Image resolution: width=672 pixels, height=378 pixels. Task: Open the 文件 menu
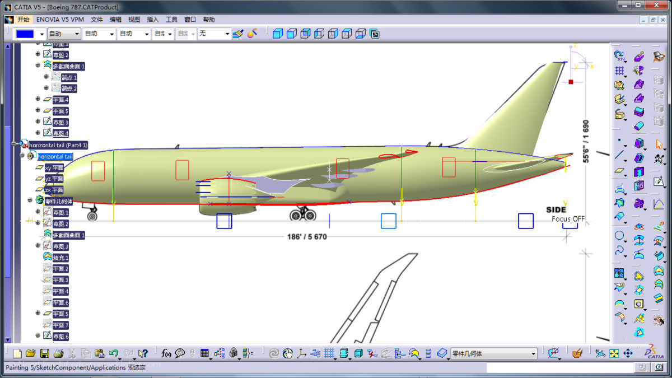pos(97,20)
